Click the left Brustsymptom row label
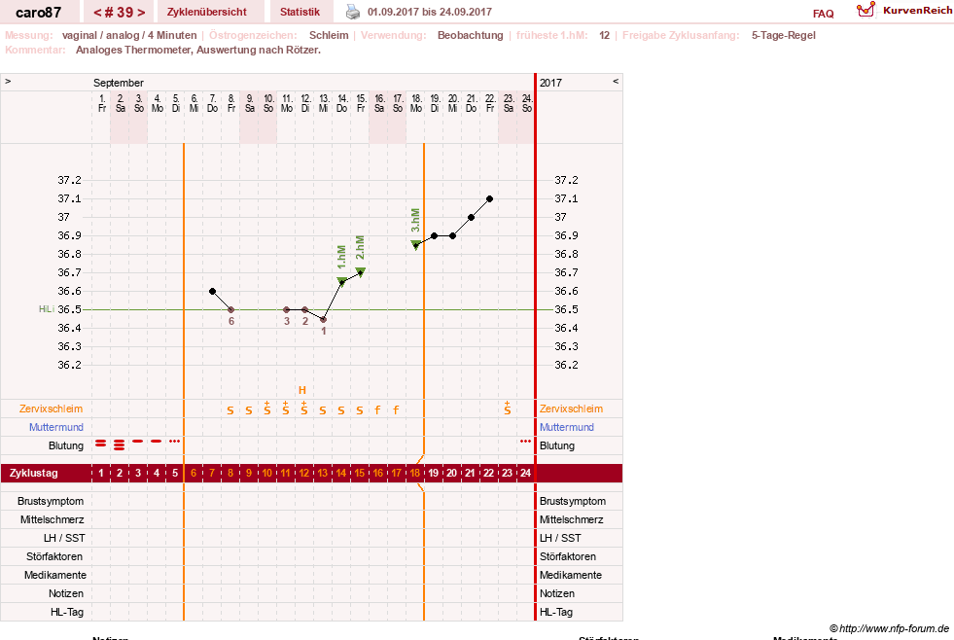The height and width of the screenshot is (640, 954). pyautogui.click(x=51, y=501)
